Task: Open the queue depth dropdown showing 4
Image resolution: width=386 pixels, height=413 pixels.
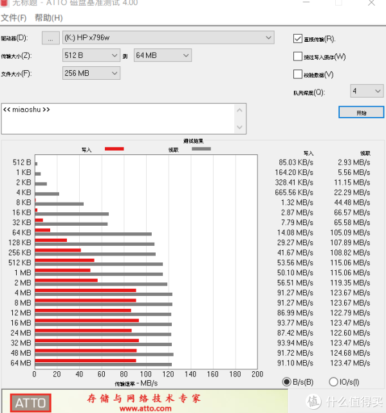Action: coord(367,91)
